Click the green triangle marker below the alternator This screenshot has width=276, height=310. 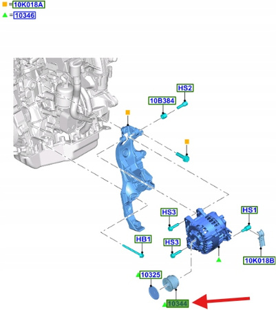pos(219,260)
